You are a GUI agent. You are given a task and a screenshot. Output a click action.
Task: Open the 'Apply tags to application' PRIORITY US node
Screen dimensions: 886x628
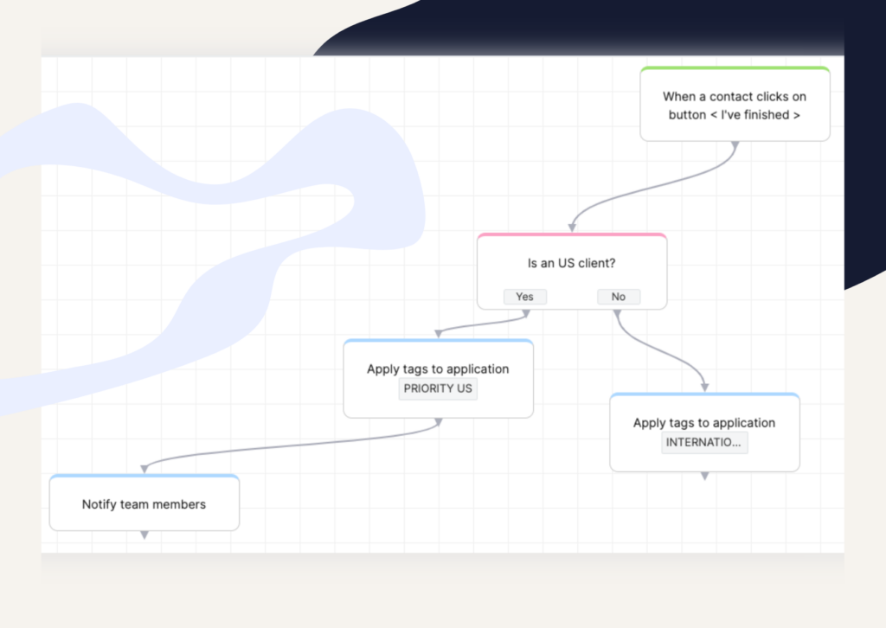click(438, 368)
